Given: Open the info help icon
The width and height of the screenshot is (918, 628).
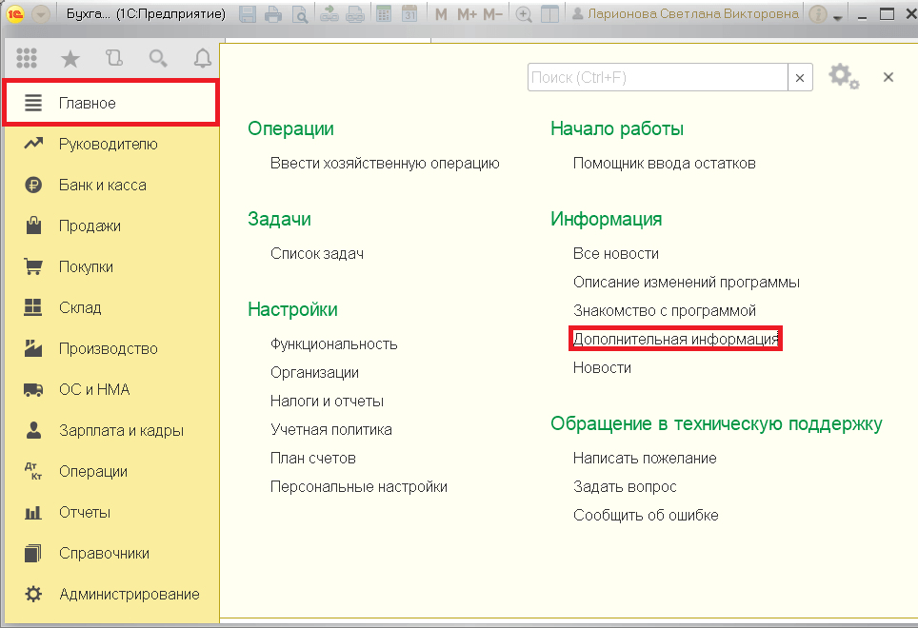Looking at the screenshot, I should point(818,14).
